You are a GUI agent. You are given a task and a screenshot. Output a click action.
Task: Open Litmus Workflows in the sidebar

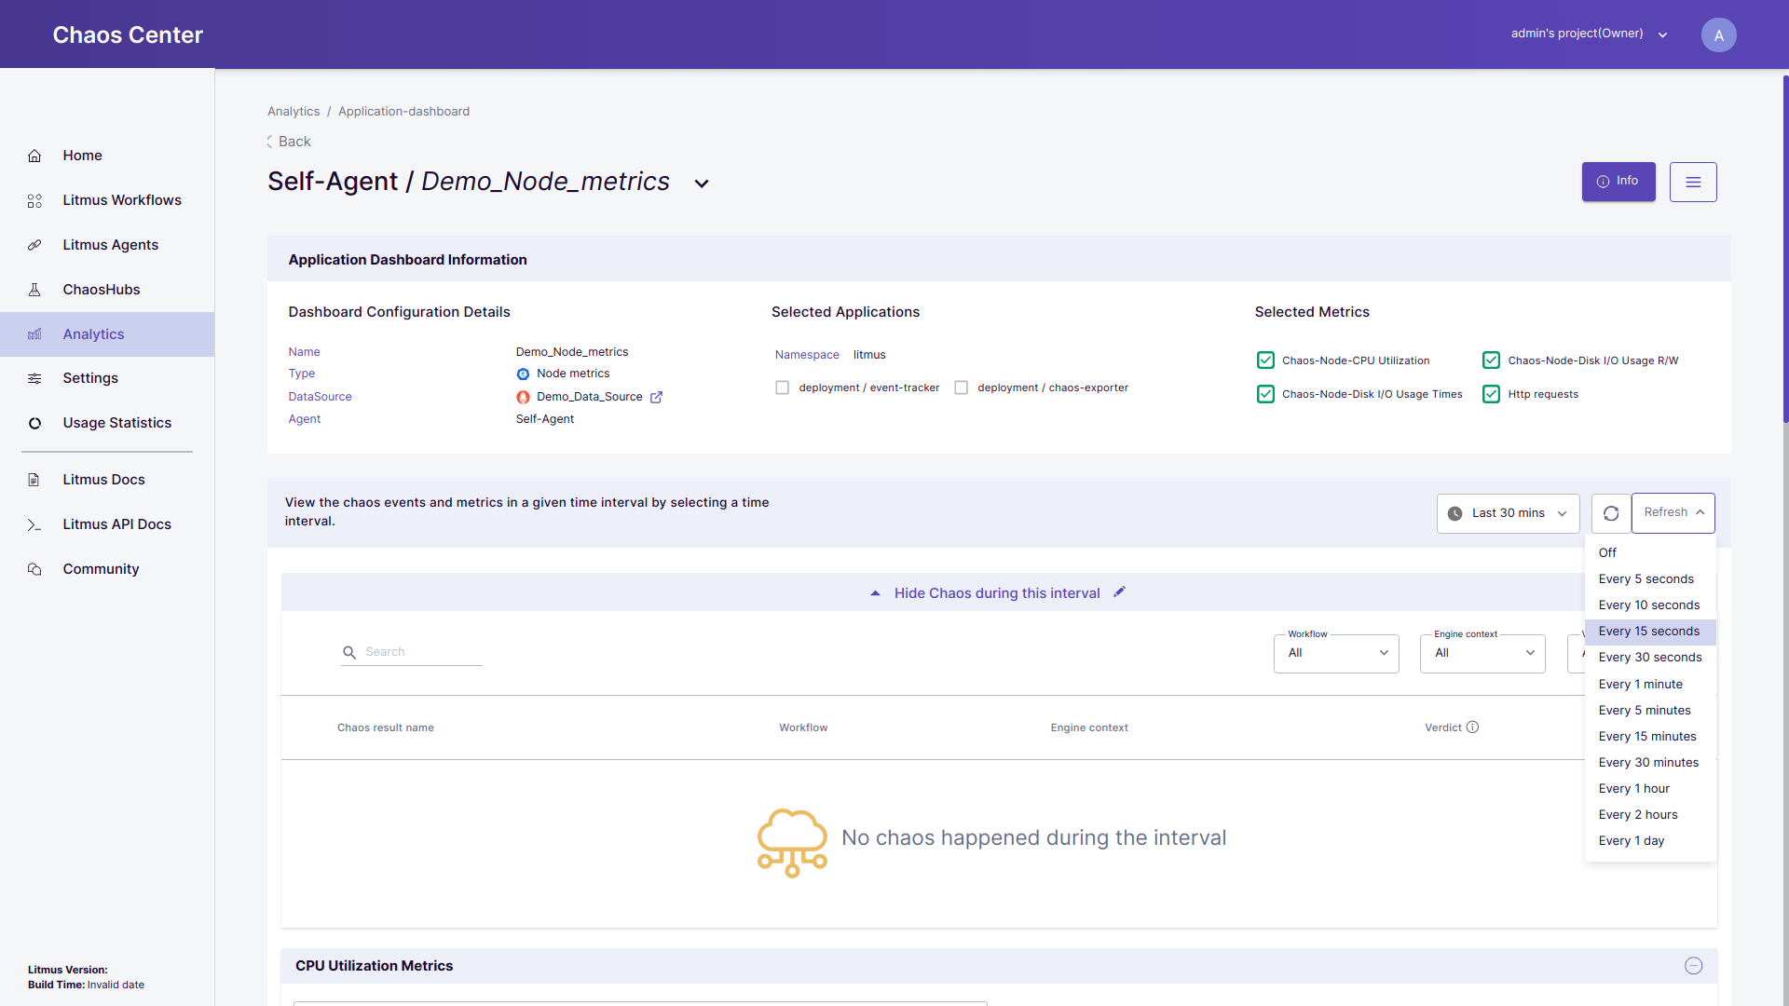121,200
